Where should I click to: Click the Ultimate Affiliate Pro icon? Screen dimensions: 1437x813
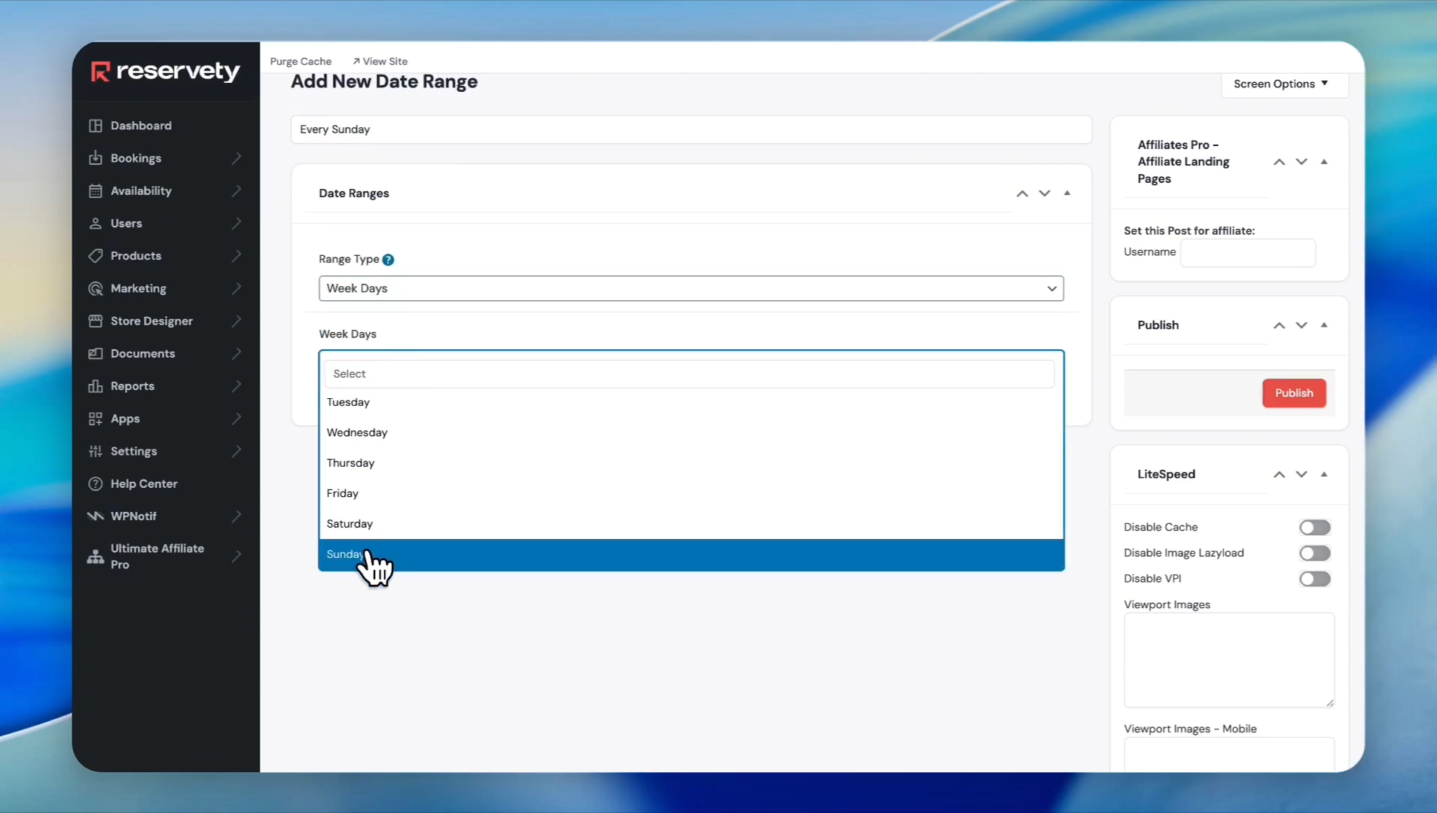(96, 557)
